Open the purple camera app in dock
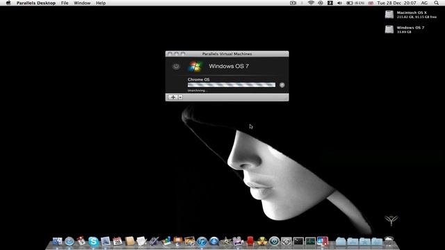Screen dimensions: 445x250 (x=238, y=241)
